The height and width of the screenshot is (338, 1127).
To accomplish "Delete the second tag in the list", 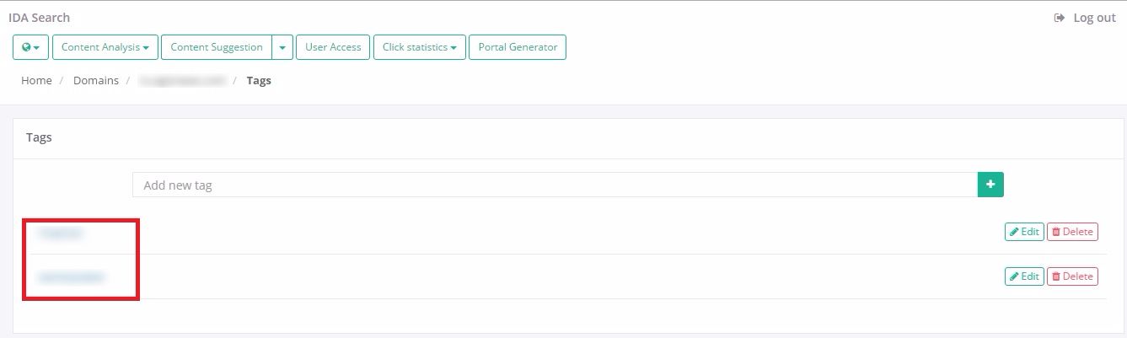I will click(1072, 276).
